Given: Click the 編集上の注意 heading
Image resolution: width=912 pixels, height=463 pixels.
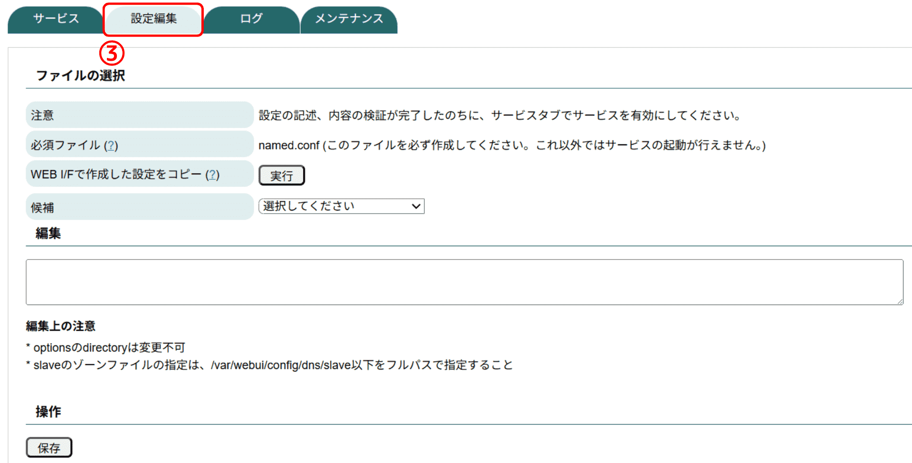Looking at the screenshot, I should click(x=61, y=326).
